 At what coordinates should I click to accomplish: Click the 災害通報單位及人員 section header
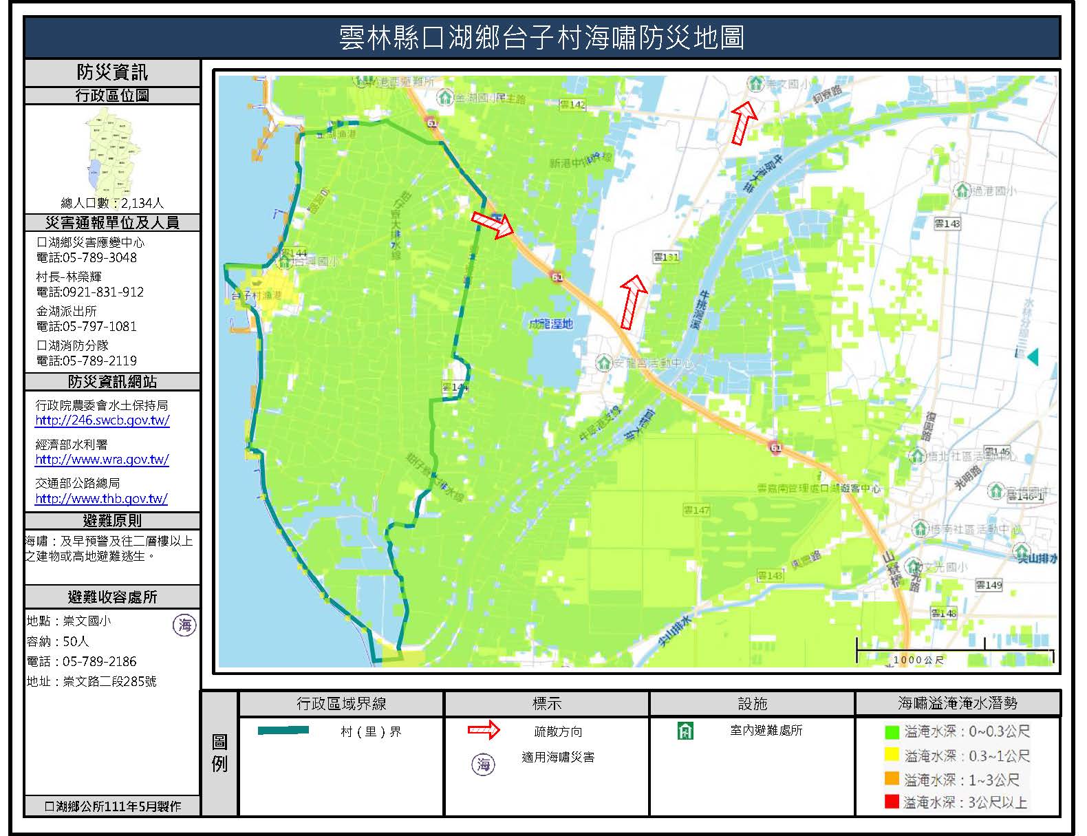point(112,223)
